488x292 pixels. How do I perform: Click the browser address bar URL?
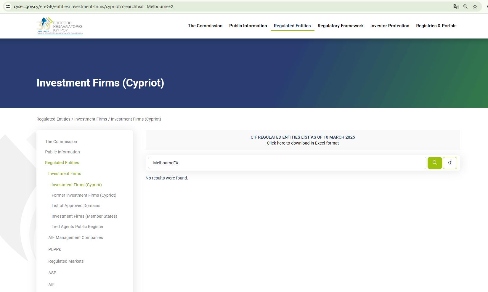(x=94, y=7)
